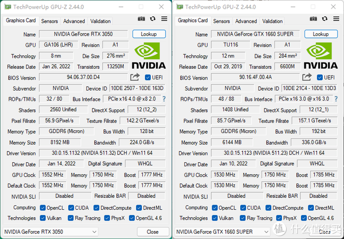Open hamburger menu in GTX 1660 SUPER window

tap(336, 19)
